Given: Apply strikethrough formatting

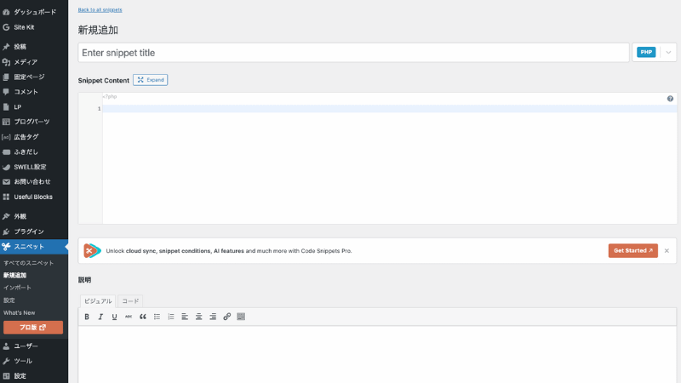Looking at the screenshot, I should coord(129,317).
